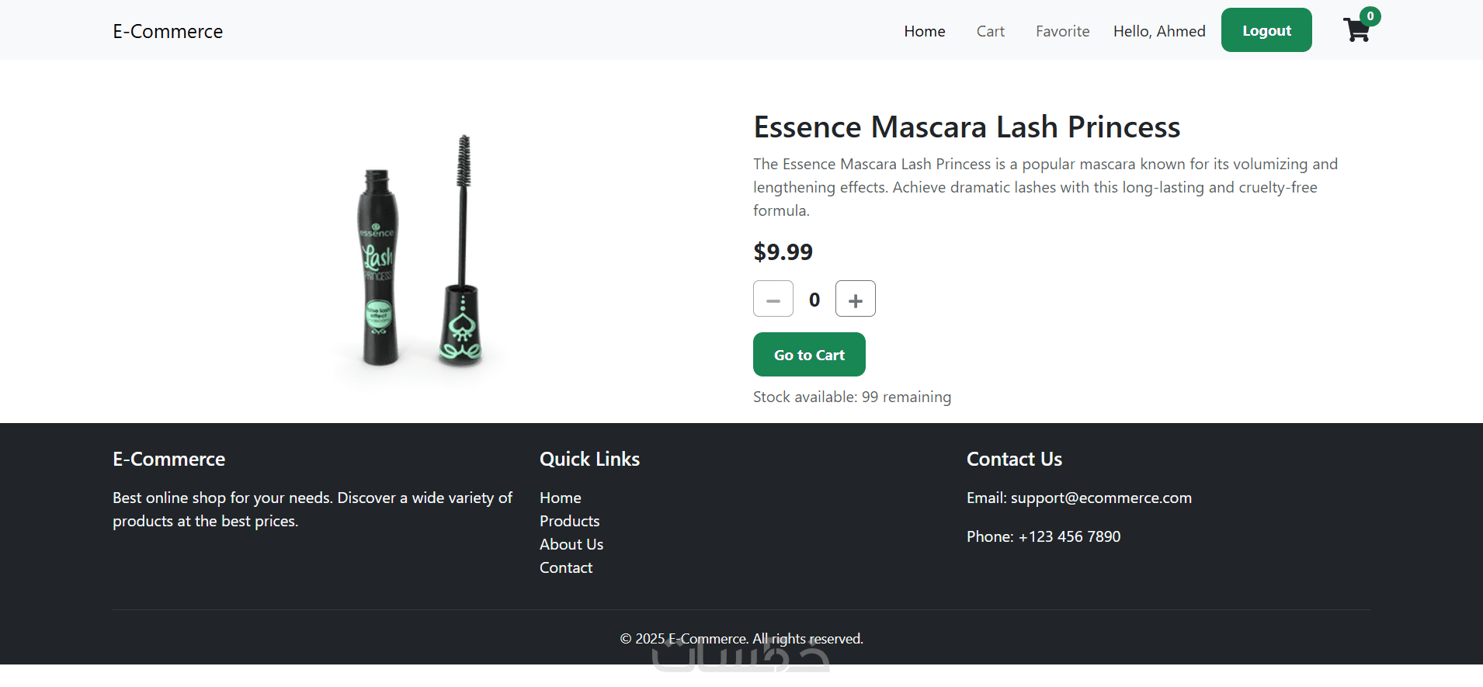Click the E-Commerce brand logo text
1483x687 pixels.
168,32
